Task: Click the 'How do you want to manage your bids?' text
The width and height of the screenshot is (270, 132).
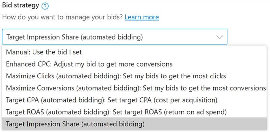Action: pyautogui.click(x=62, y=17)
